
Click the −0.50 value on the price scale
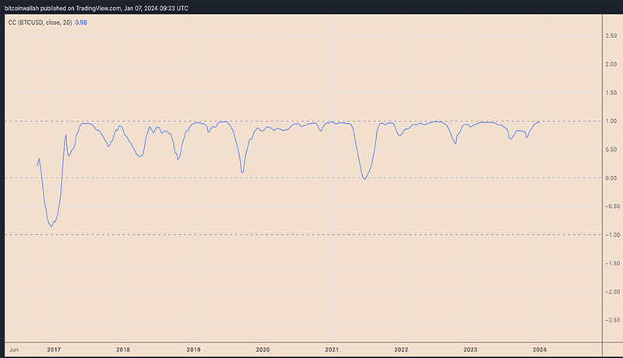pyautogui.click(x=612, y=206)
